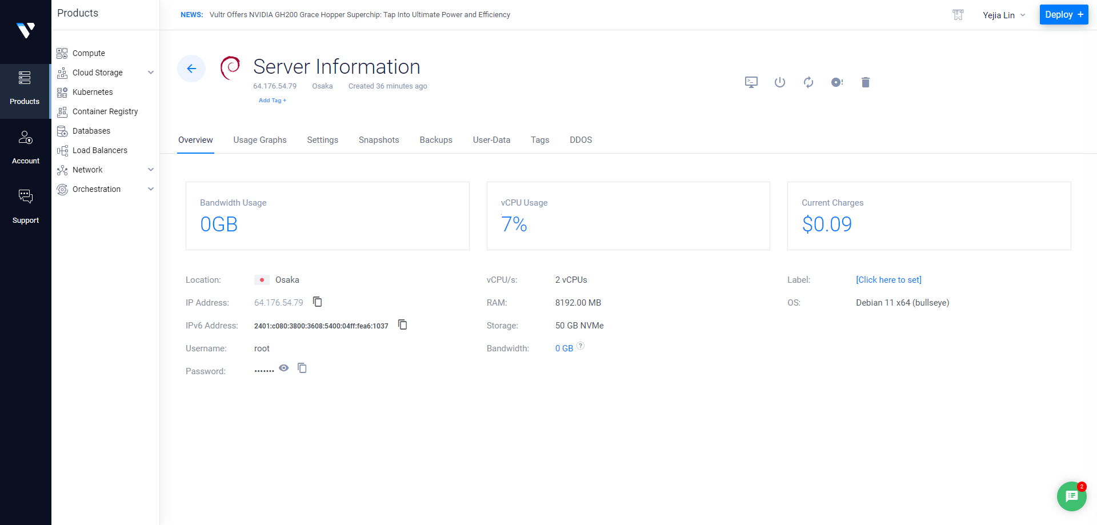The height and width of the screenshot is (525, 1097).
Task: Click the 8192.00 MB RAM value
Action: pyautogui.click(x=578, y=303)
